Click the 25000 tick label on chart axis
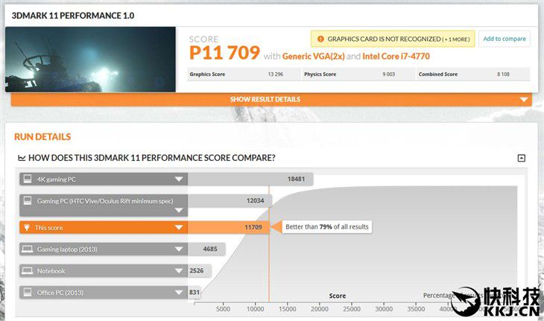The height and width of the screenshot is (321, 544). click(x=352, y=309)
